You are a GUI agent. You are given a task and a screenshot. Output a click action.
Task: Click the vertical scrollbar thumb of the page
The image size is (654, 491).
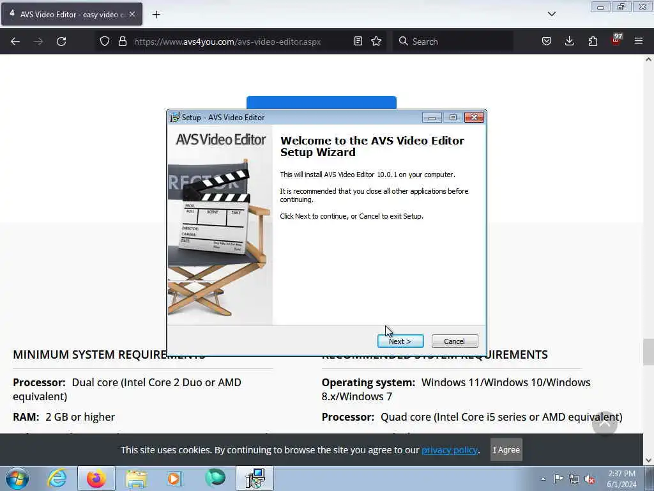(648, 352)
